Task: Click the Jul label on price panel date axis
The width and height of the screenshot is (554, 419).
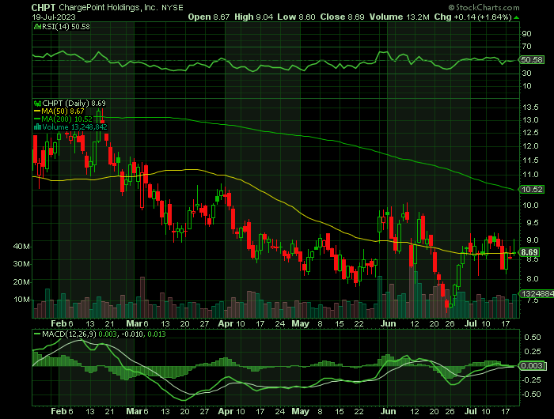Action: click(x=471, y=323)
